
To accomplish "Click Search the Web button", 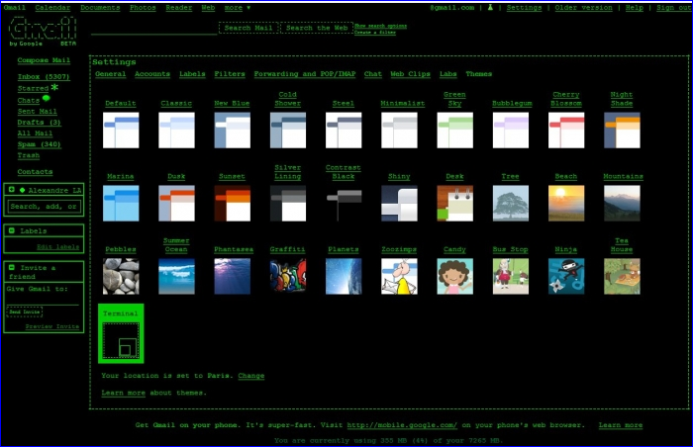I will 317,28.
